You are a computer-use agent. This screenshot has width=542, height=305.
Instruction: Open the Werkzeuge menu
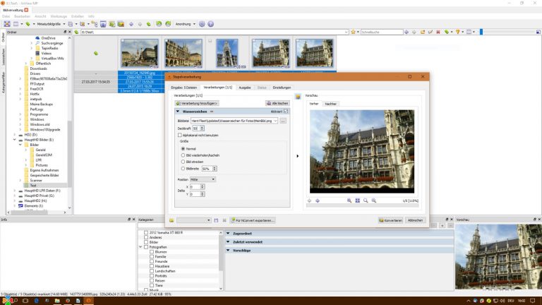point(58,16)
